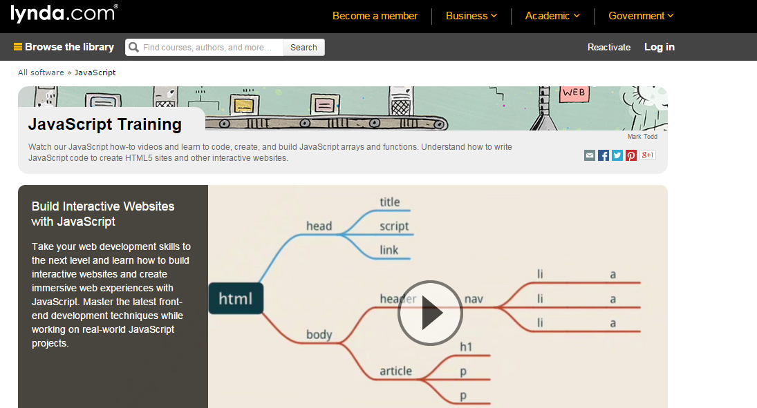Share this page via email icon
The image size is (757, 408).
click(590, 155)
